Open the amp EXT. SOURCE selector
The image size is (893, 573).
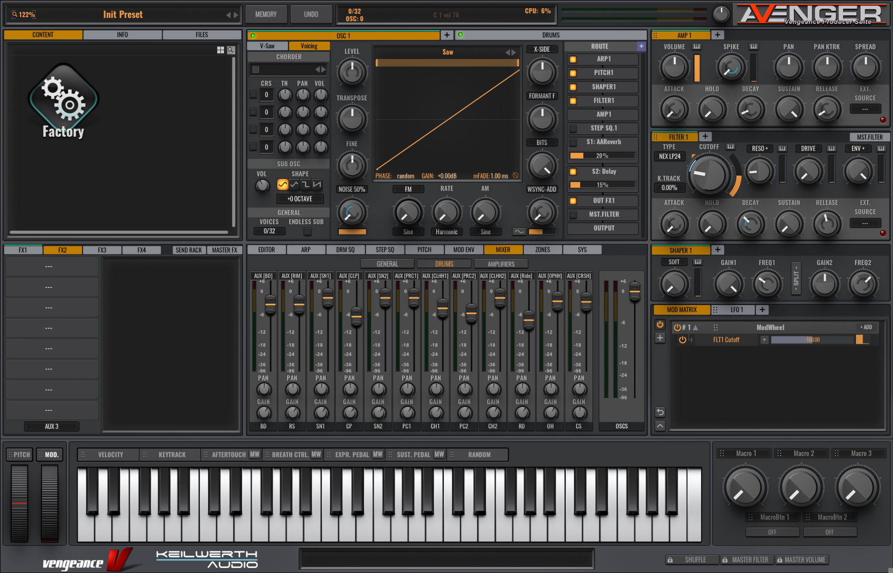click(865, 109)
